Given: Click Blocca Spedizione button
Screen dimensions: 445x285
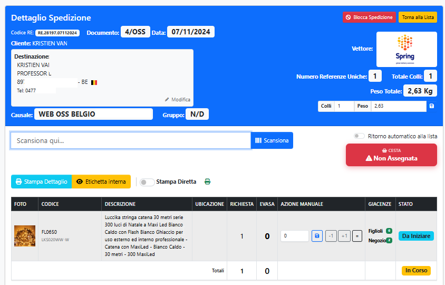Looking at the screenshot, I should point(369,17).
